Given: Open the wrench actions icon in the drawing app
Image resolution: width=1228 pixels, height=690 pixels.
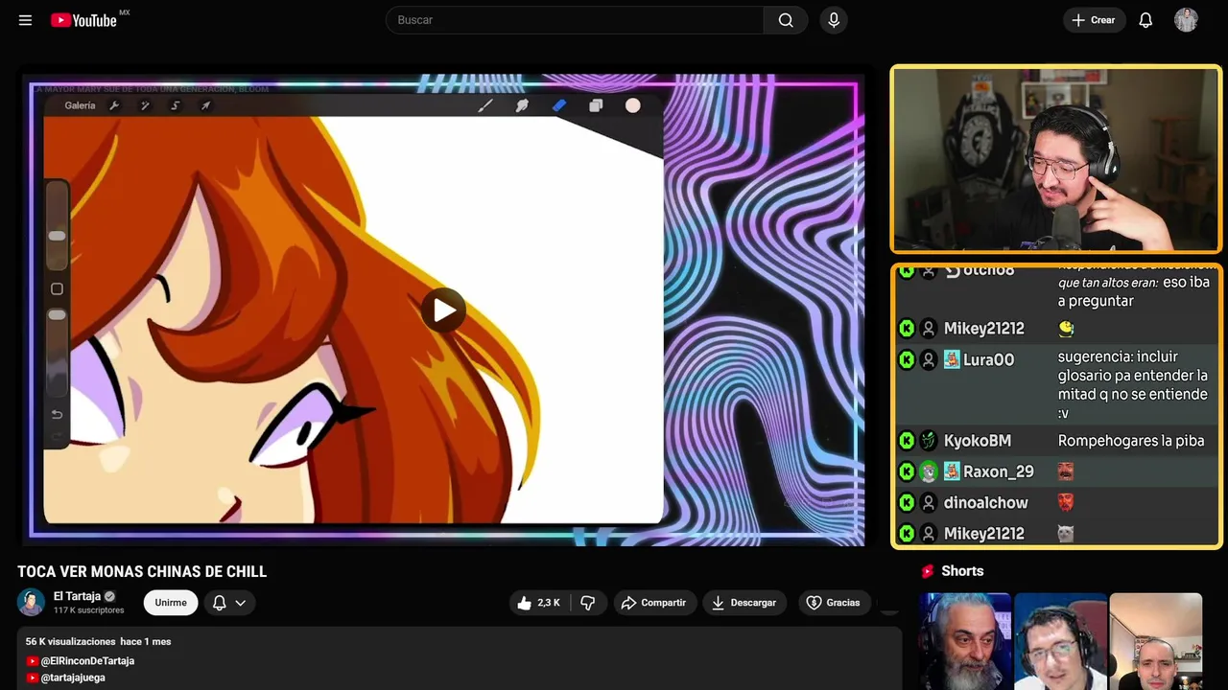Looking at the screenshot, I should (x=114, y=105).
